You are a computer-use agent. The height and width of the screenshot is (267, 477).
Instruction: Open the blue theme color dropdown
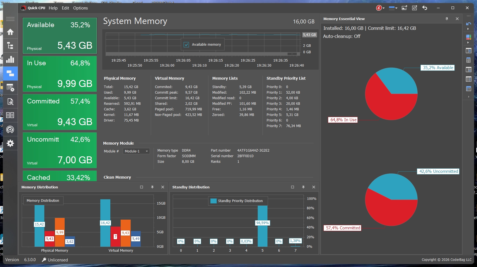pyautogui.click(x=393, y=8)
